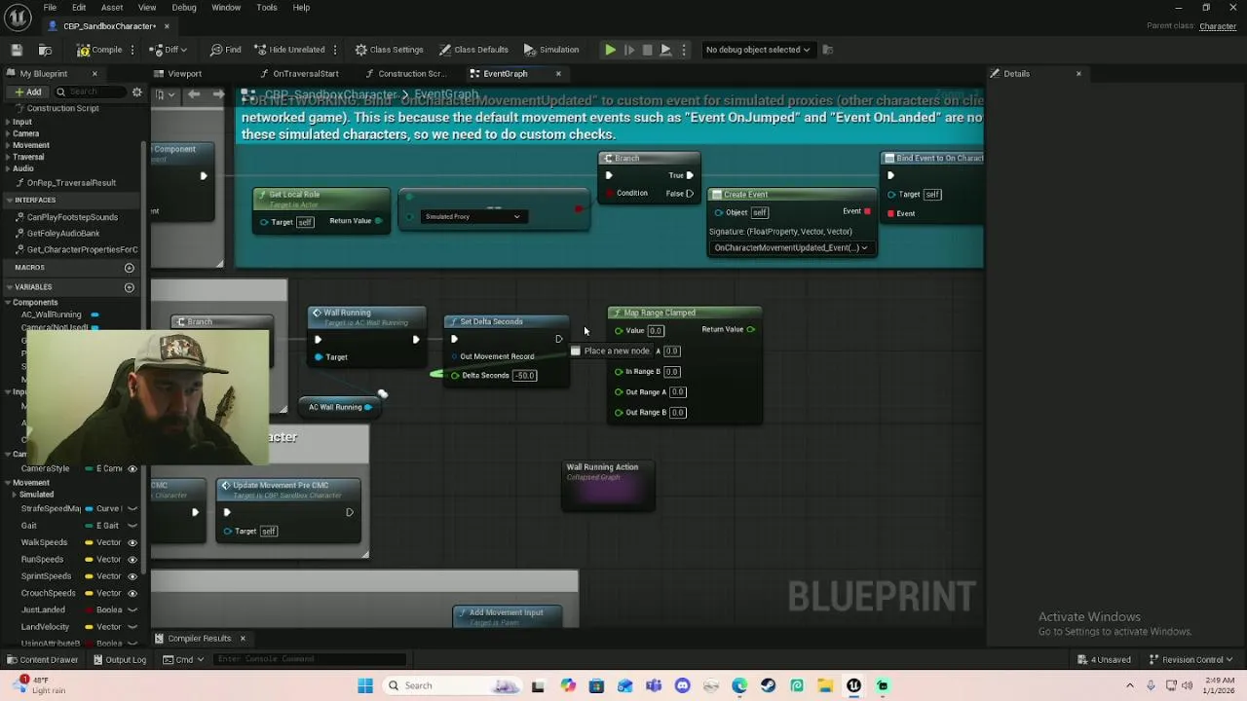Navigate back in graph history
The width and height of the screenshot is (1247, 701).
(x=194, y=94)
